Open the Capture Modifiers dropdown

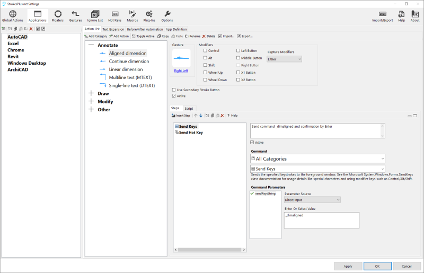[285, 59]
